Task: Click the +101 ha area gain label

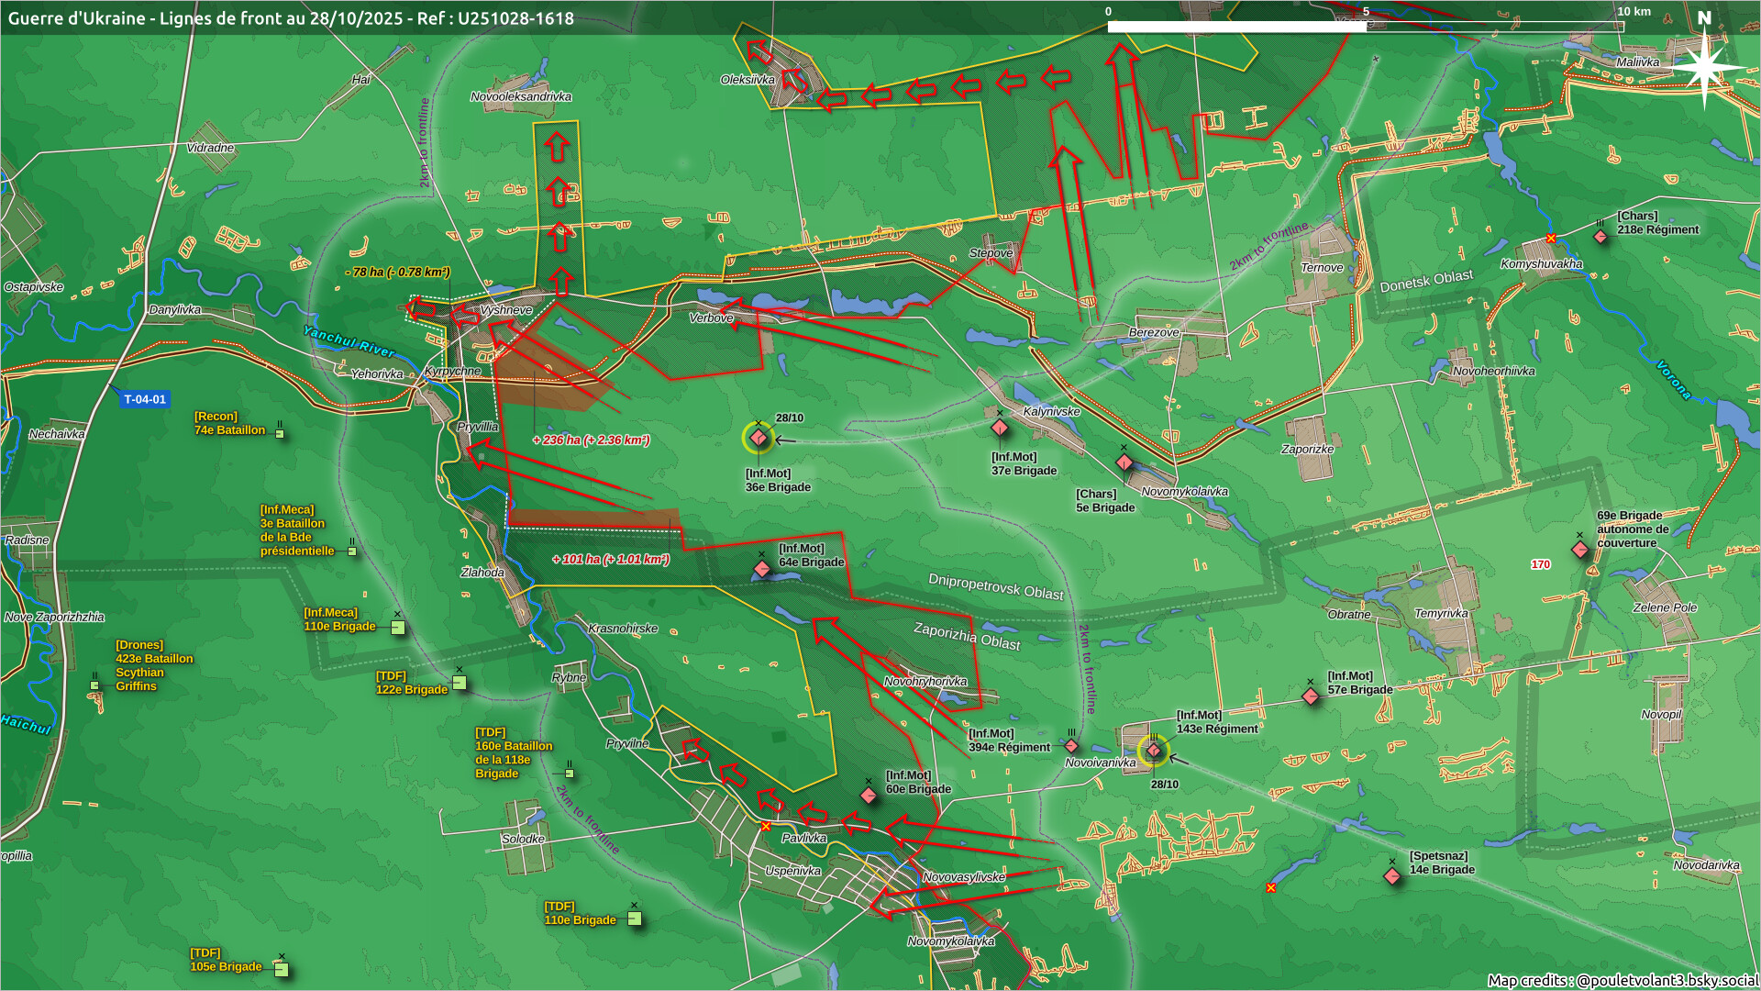Action: click(610, 560)
